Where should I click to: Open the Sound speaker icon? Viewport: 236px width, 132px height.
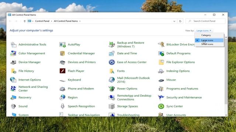pyautogui.click(x=13, y=106)
